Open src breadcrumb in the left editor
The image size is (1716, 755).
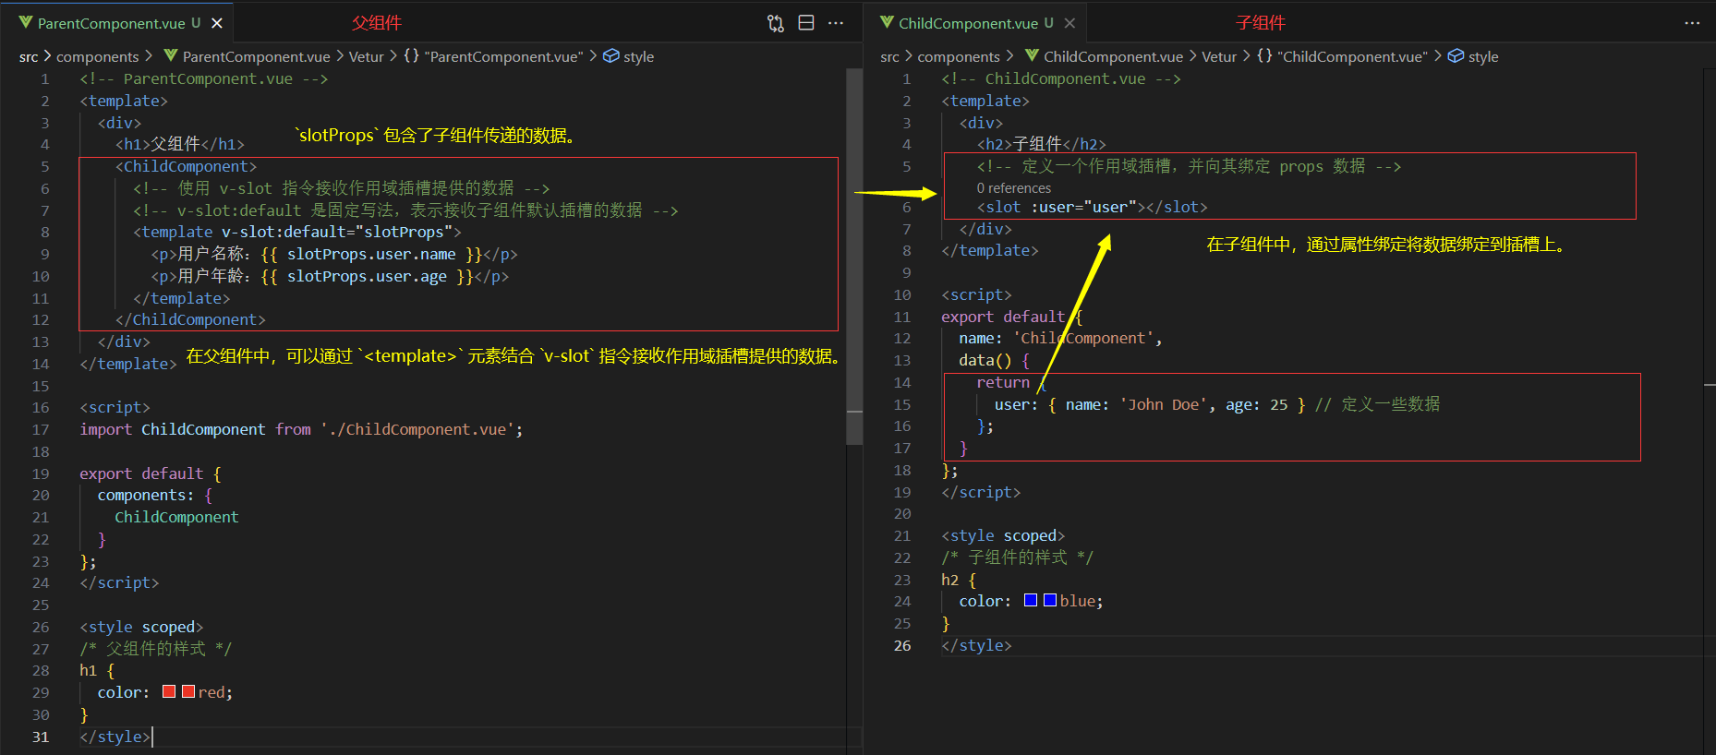click(x=29, y=56)
